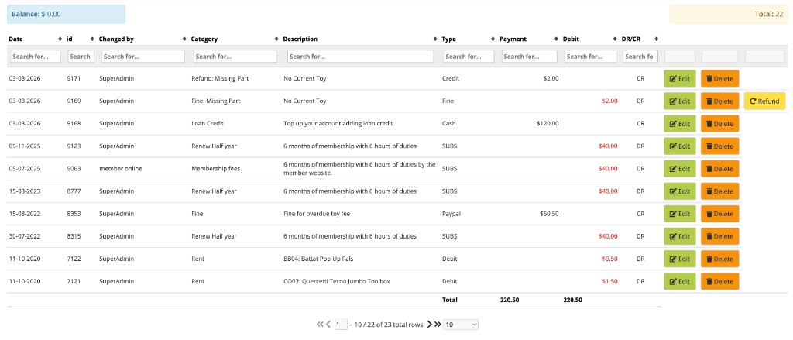Delete transaction 9123
793x340 pixels.
(x=719, y=146)
